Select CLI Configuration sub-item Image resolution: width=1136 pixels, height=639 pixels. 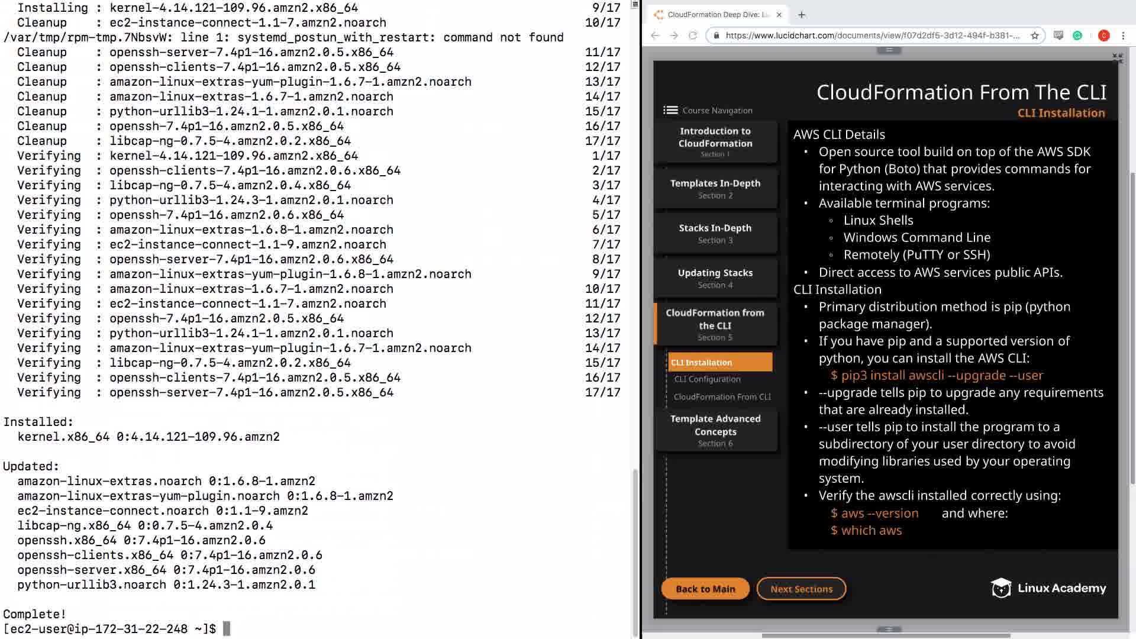pyautogui.click(x=708, y=379)
